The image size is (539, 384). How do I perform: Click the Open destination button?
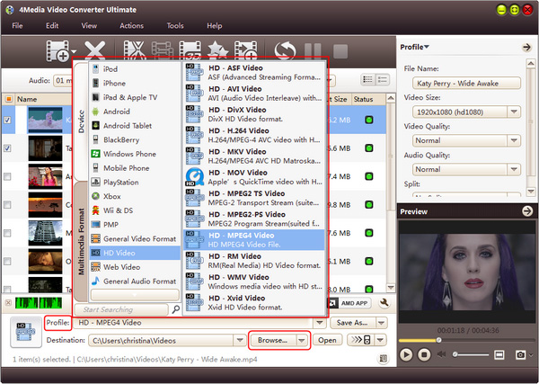(x=327, y=341)
